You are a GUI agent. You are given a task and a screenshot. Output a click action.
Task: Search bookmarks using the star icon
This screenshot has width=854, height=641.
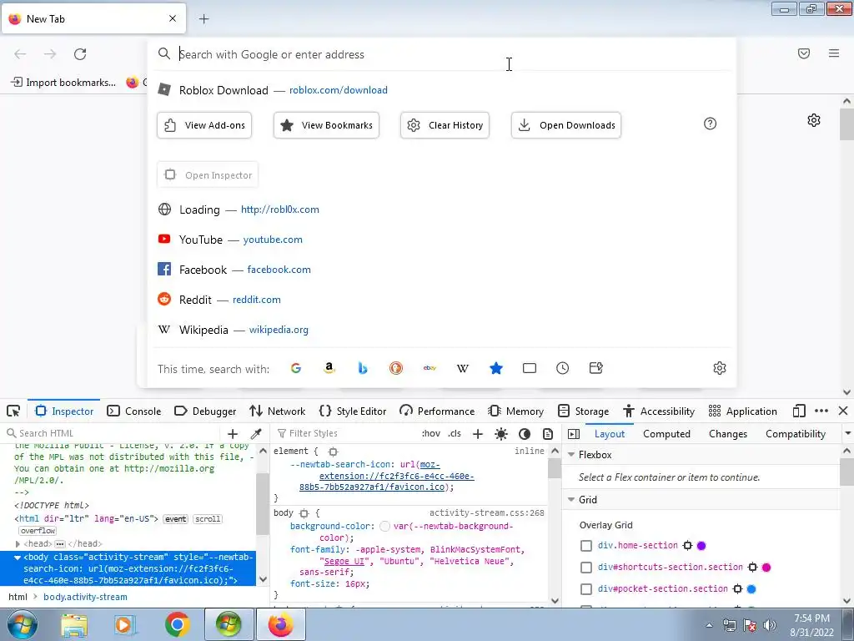(x=495, y=368)
